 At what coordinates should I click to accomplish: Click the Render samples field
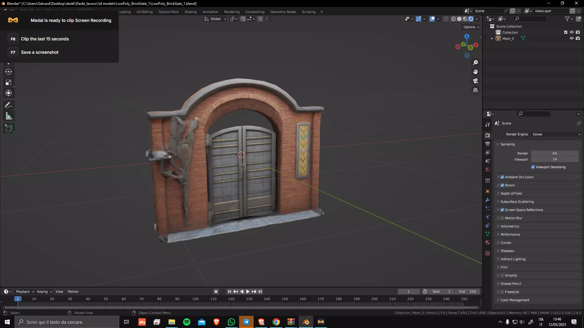coord(554,153)
